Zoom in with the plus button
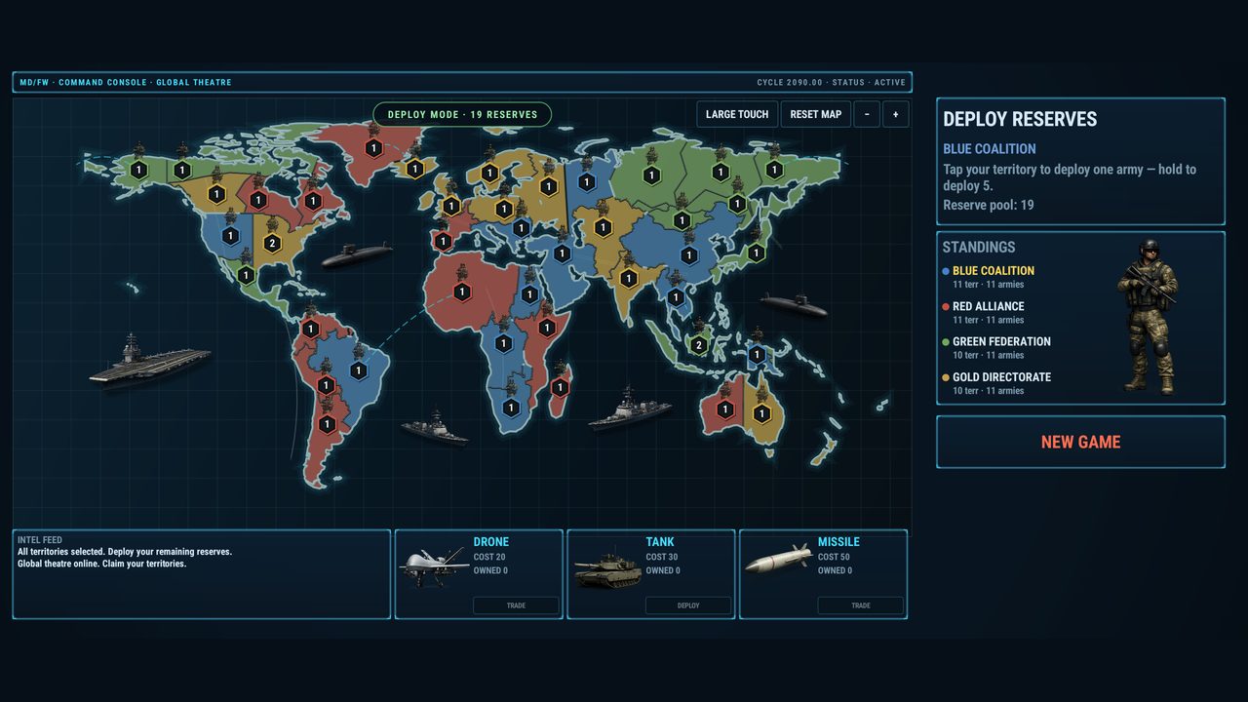Image resolution: width=1248 pixels, height=702 pixels. [x=896, y=114]
